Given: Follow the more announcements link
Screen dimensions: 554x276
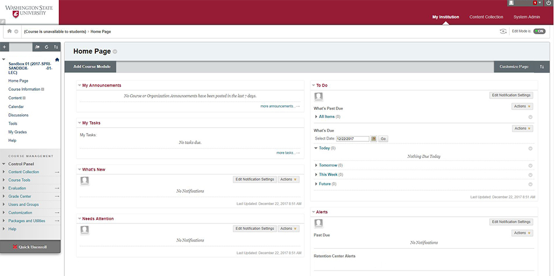Looking at the screenshot, I should pyautogui.click(x=280, y=106).
